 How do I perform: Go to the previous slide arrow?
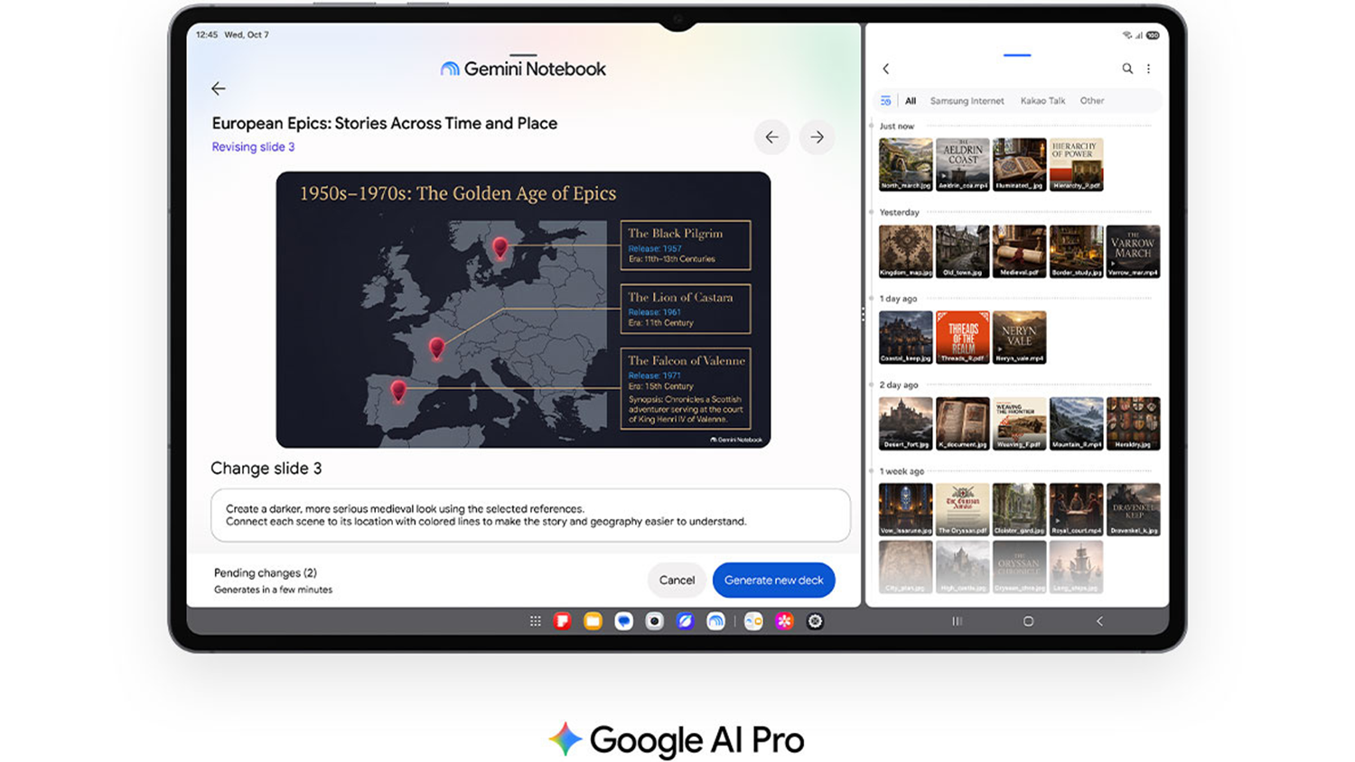tap(771, 137)
